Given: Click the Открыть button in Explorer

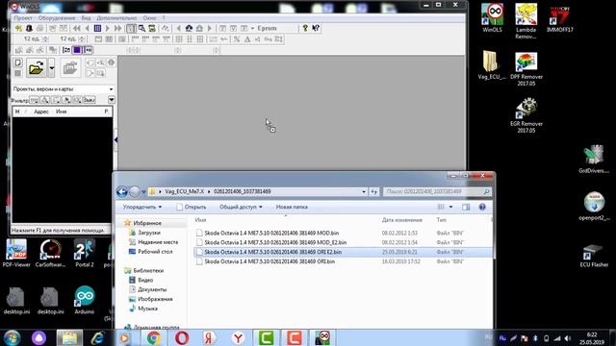Looking at the screenshot, I should tap(192, 207).
